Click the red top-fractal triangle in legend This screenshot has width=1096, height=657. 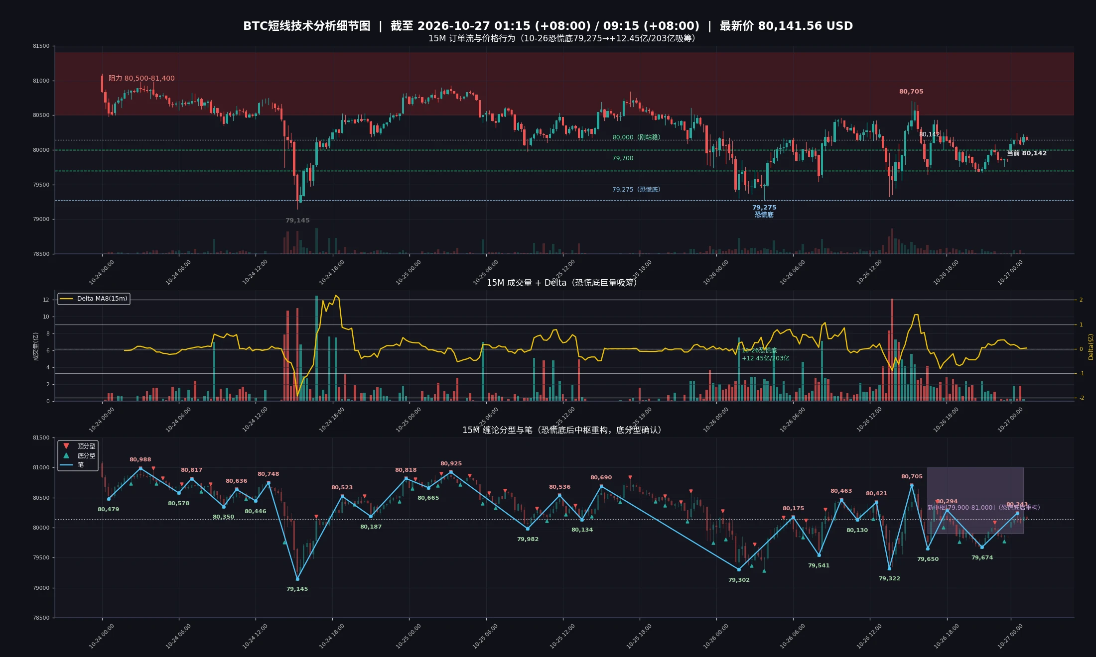point(66,446)
